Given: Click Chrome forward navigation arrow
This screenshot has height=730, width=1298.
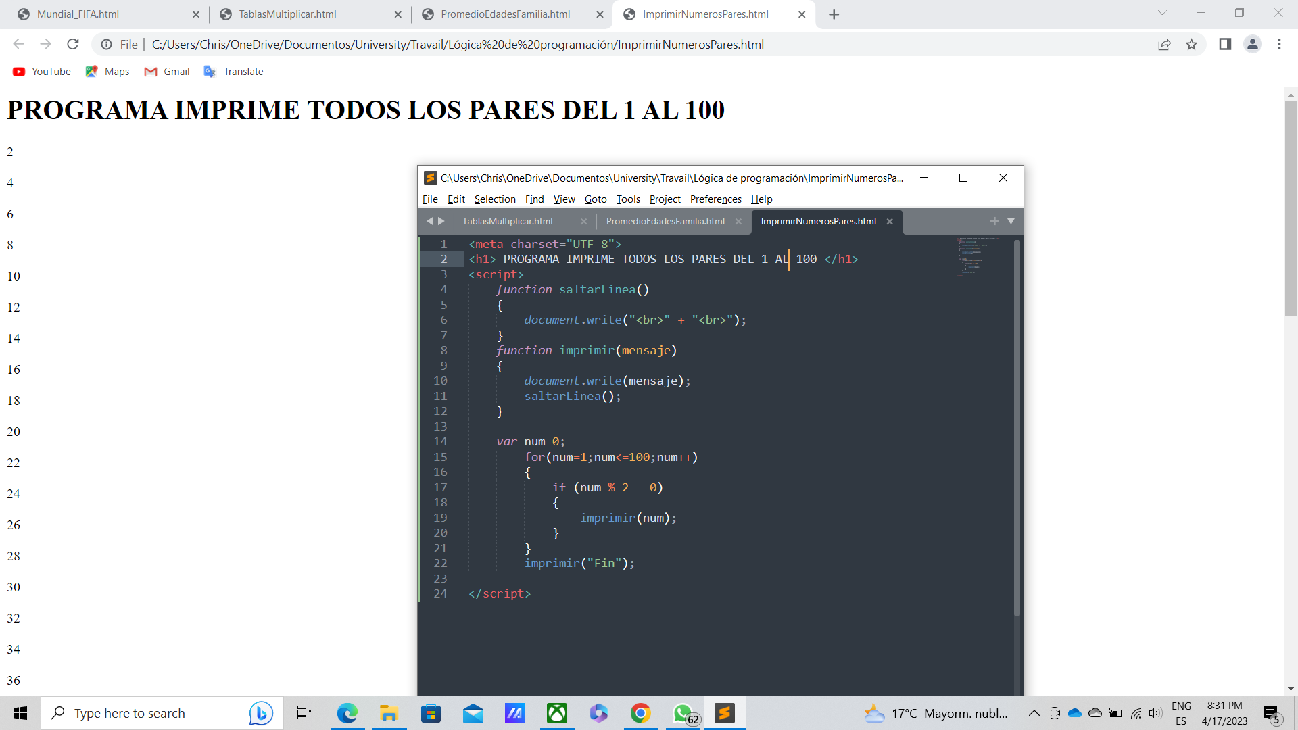Looking at the screenshot, I should (x=45, y=44).
